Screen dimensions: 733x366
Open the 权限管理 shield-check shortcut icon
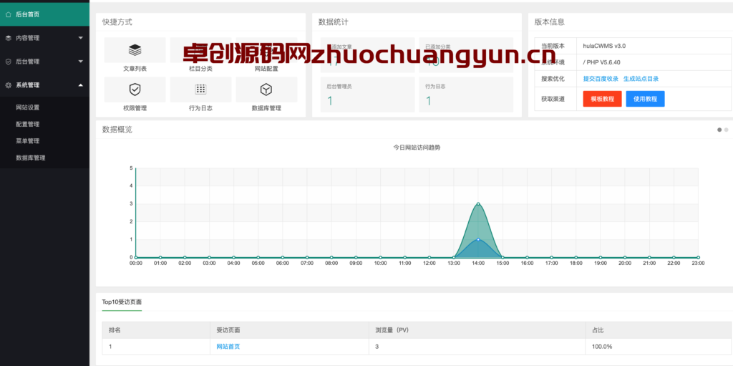pyautogui.click(x=135, y=90)
